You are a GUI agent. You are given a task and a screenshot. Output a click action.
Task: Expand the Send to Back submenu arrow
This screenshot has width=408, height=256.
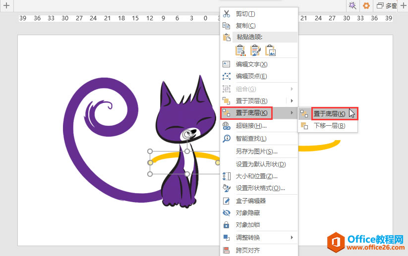tap(292, 113)
